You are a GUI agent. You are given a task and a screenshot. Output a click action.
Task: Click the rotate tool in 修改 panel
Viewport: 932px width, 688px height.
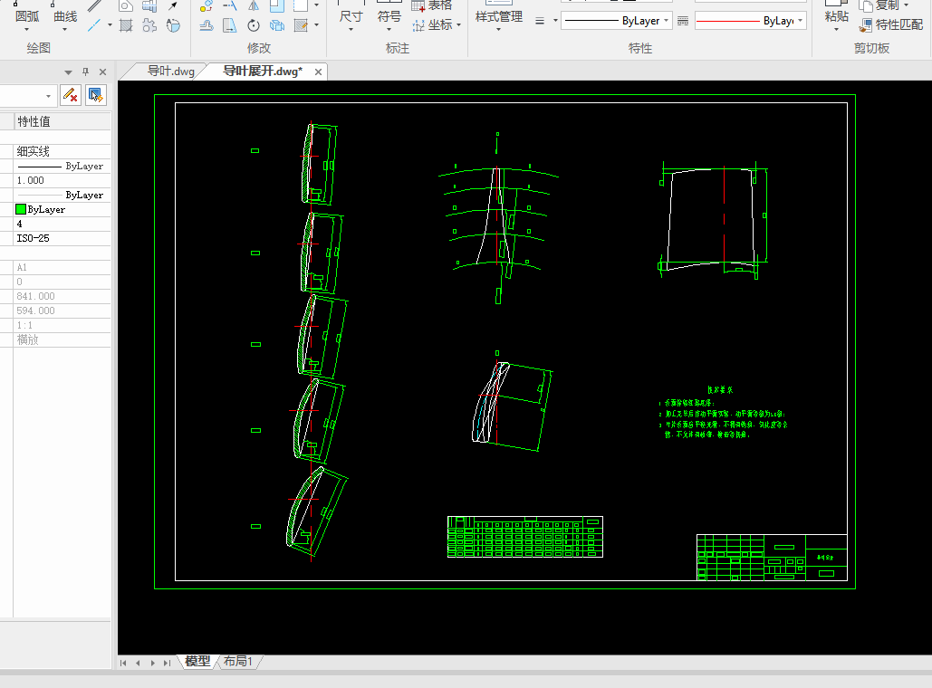click(x=254, y=25)
